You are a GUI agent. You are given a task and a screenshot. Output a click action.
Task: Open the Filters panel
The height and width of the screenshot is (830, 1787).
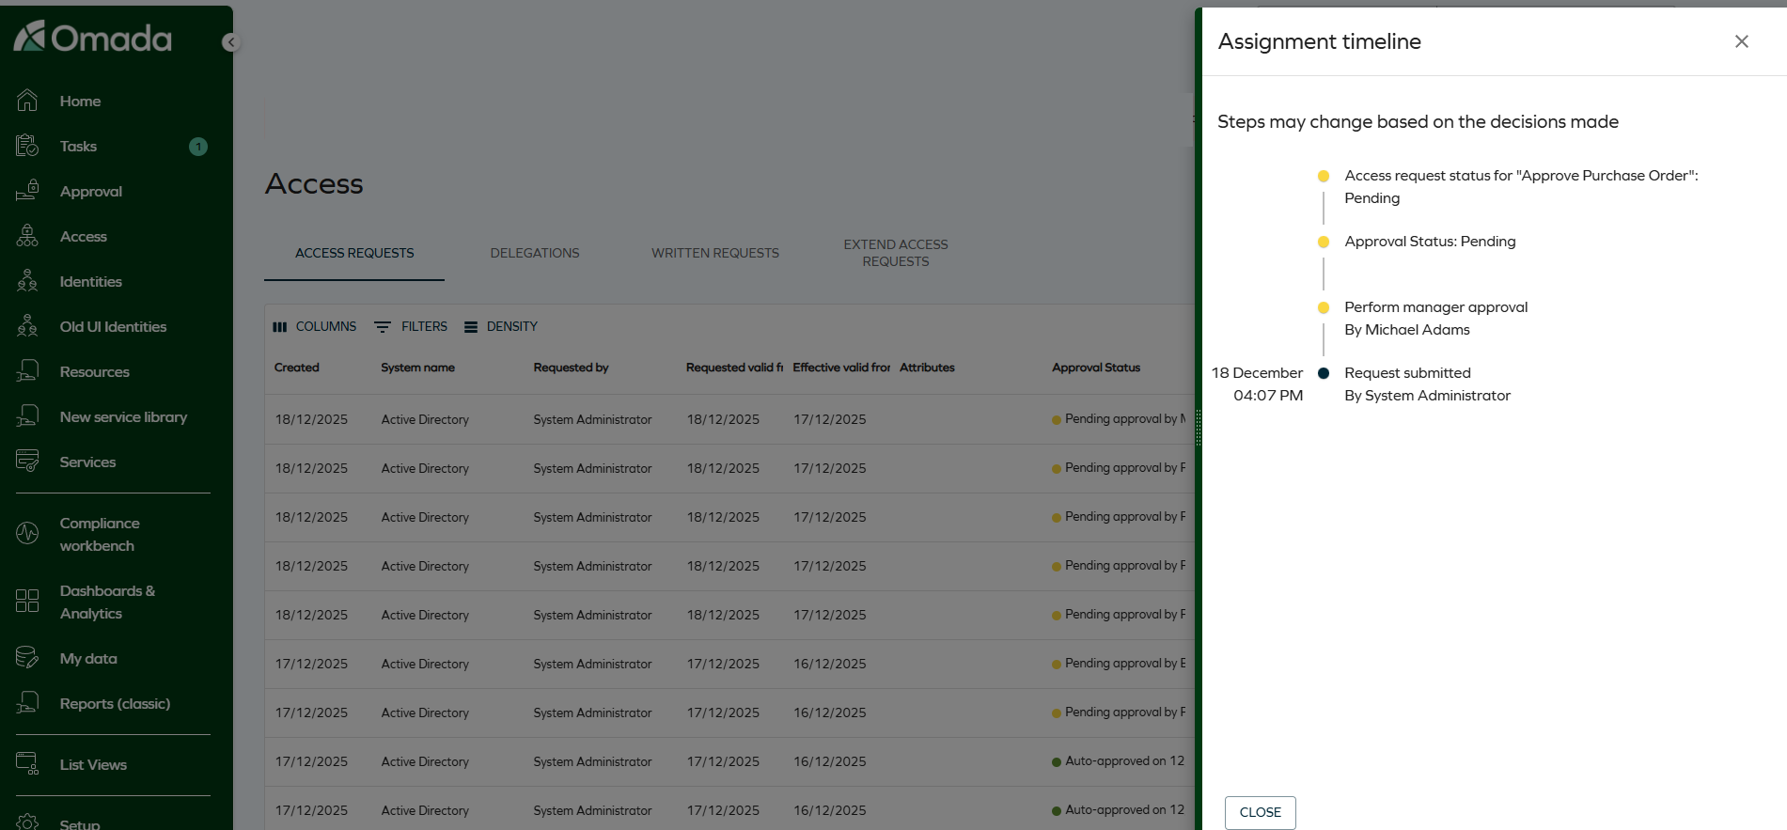pyautogui.click(x=412, y=326)
